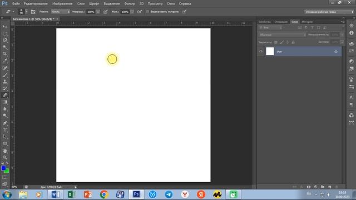Select the Blur tool

click(5, 109)
